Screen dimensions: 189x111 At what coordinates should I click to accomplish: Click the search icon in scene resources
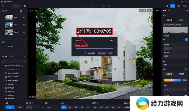[x=3, y=61]
